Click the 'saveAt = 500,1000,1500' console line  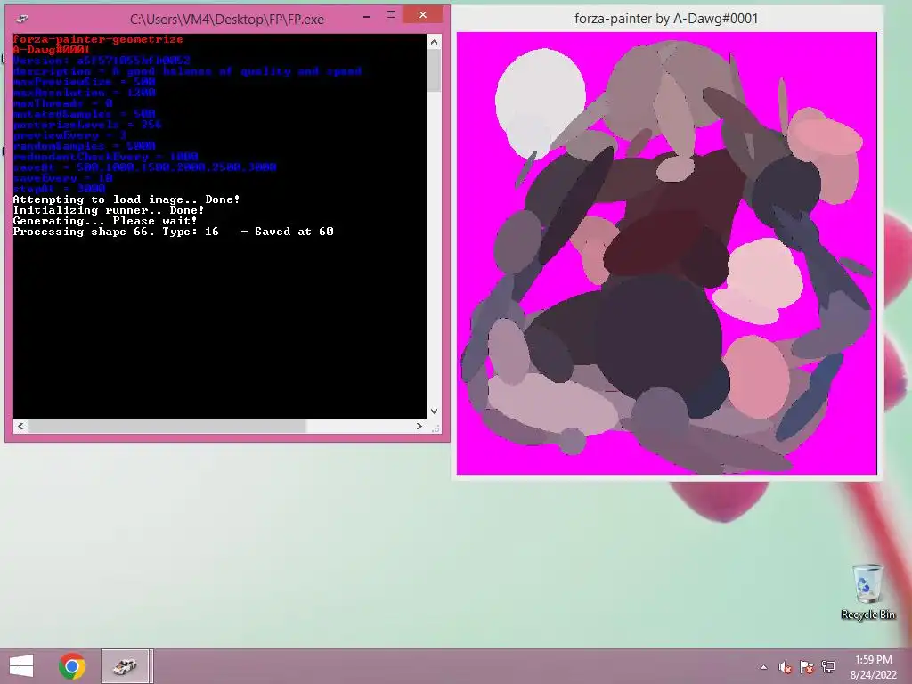[145, 167]
